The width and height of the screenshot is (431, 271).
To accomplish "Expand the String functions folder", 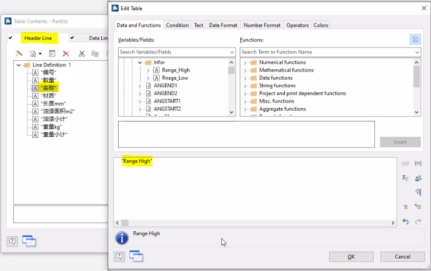I will (245, 86).
